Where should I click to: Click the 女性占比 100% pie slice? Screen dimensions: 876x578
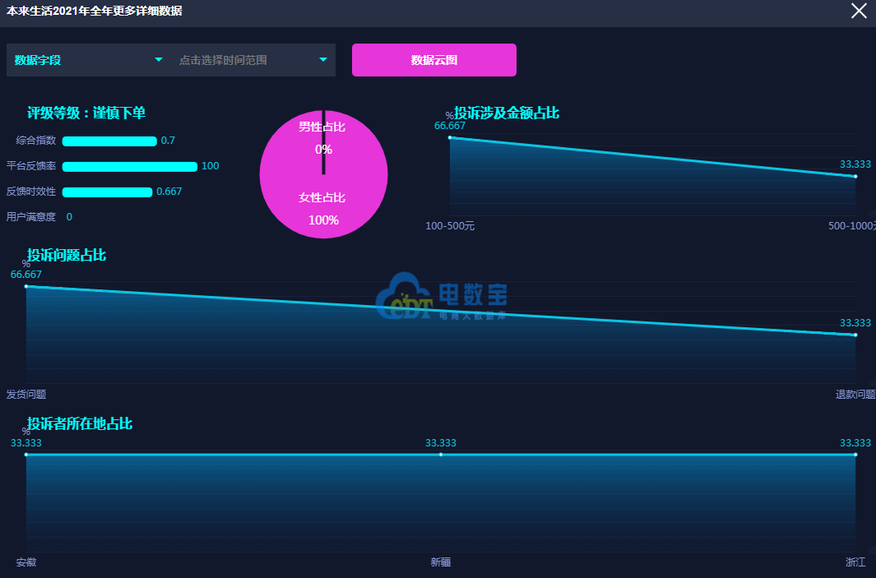pyautogui.click(x=323, y=197)
